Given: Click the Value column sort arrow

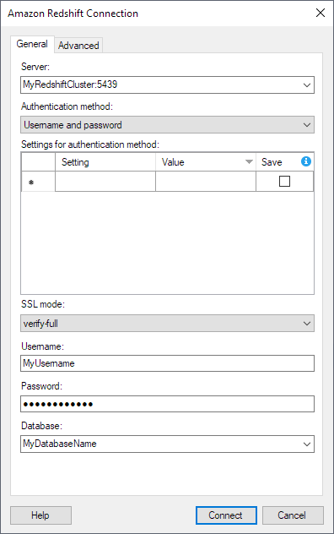Looking at the screenshot, I should [x=250, y=161].
